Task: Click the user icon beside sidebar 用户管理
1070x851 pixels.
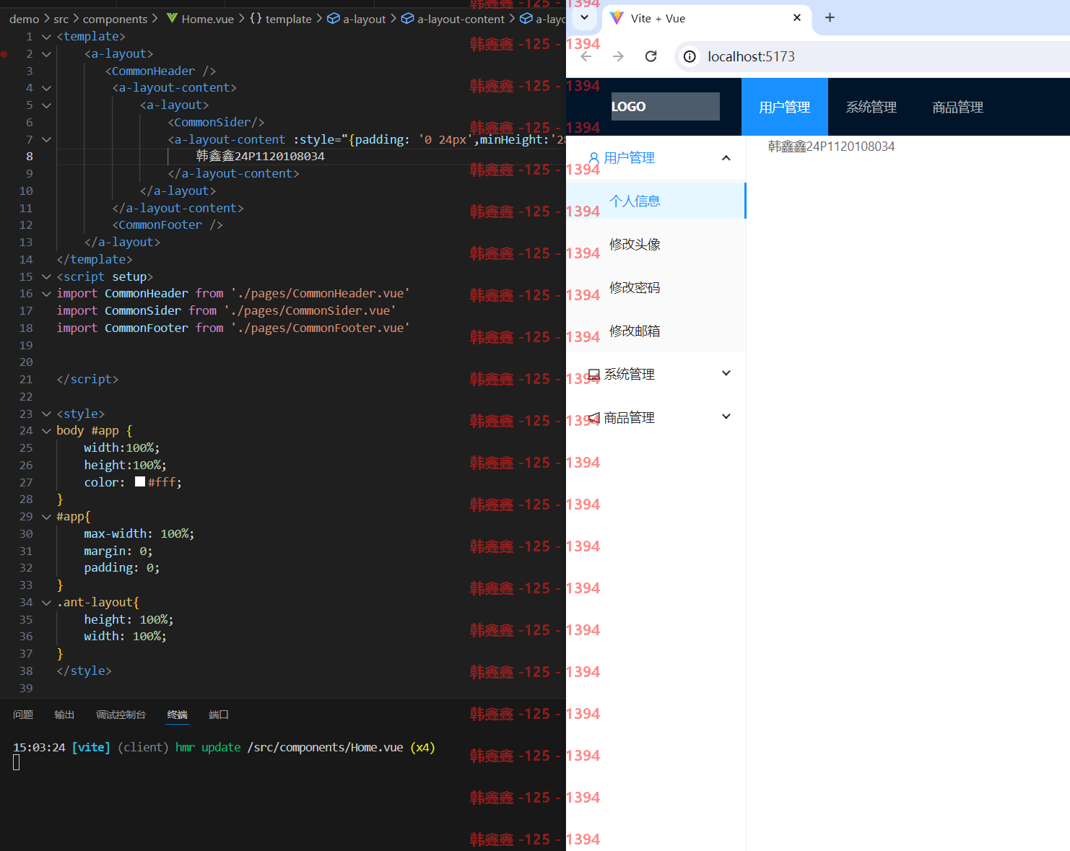Action: [x=594, y=158]
